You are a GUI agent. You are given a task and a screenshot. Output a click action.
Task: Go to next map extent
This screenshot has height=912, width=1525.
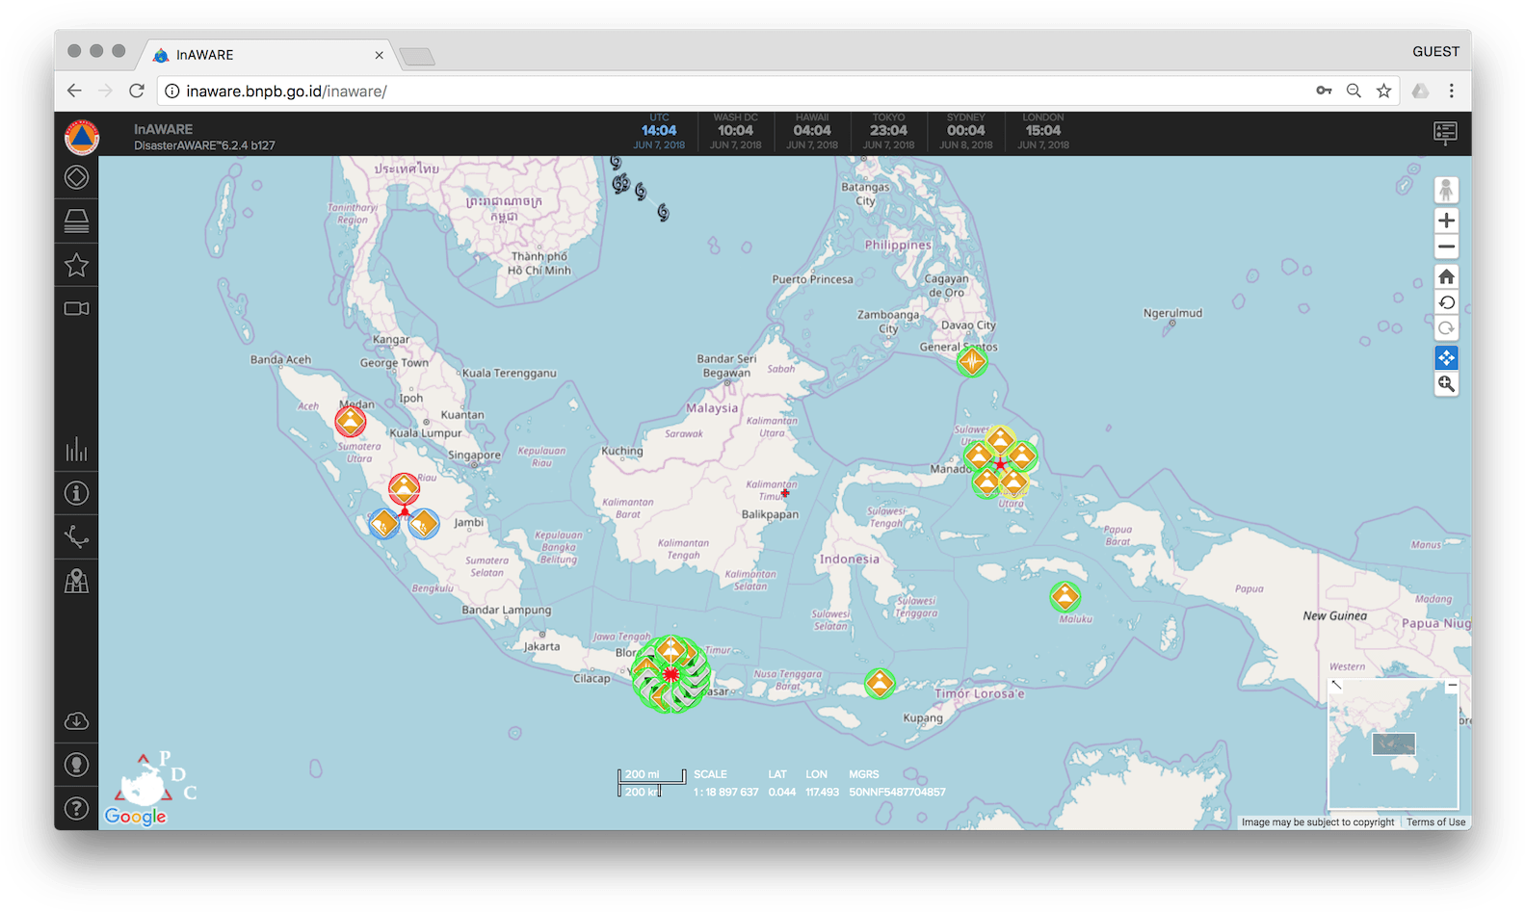pyautogui.click(x=1446, y=328)
